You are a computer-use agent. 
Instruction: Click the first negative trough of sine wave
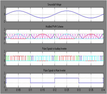[42, 18]
